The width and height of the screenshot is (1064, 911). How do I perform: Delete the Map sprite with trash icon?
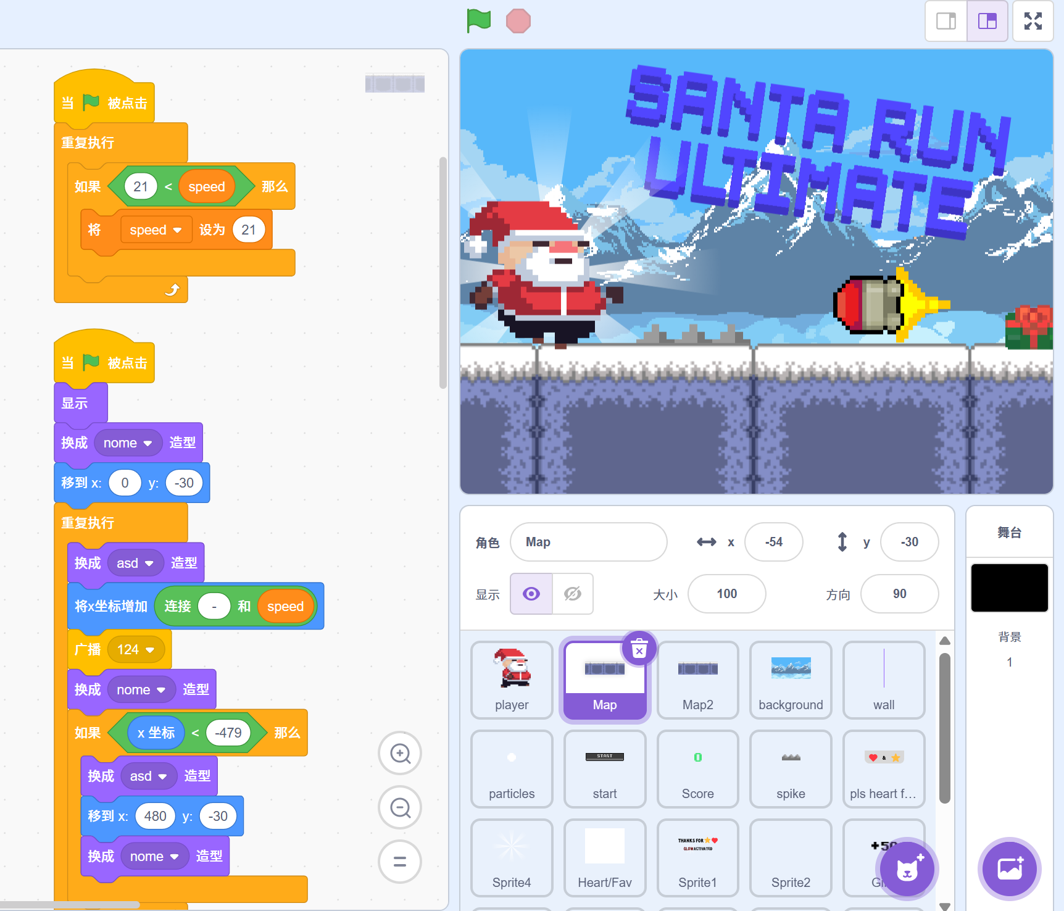[639, 649]
